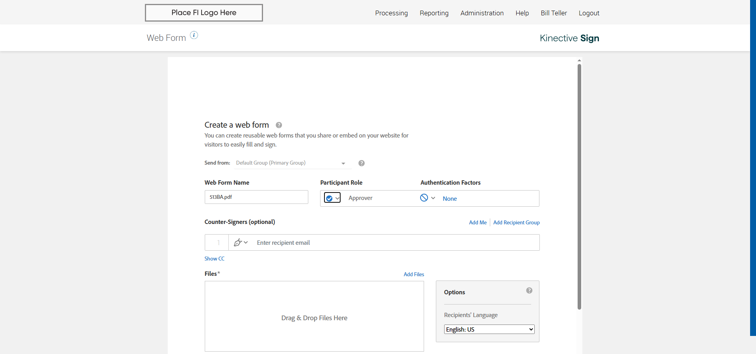The height and width of the screenshot is (354, 756).
Task: Open the Reporting menu
Action: click(x=434, y=13)
